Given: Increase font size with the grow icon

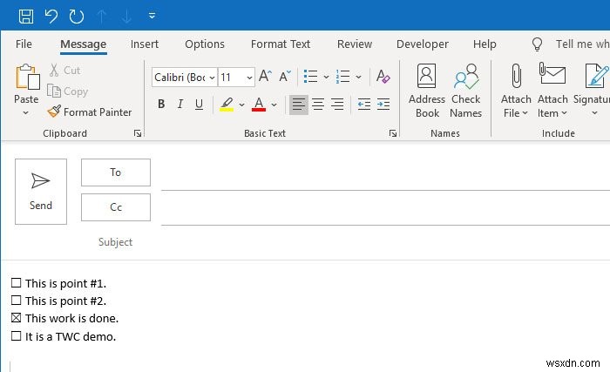Looking at the screenshot, I should click(265, 76).
